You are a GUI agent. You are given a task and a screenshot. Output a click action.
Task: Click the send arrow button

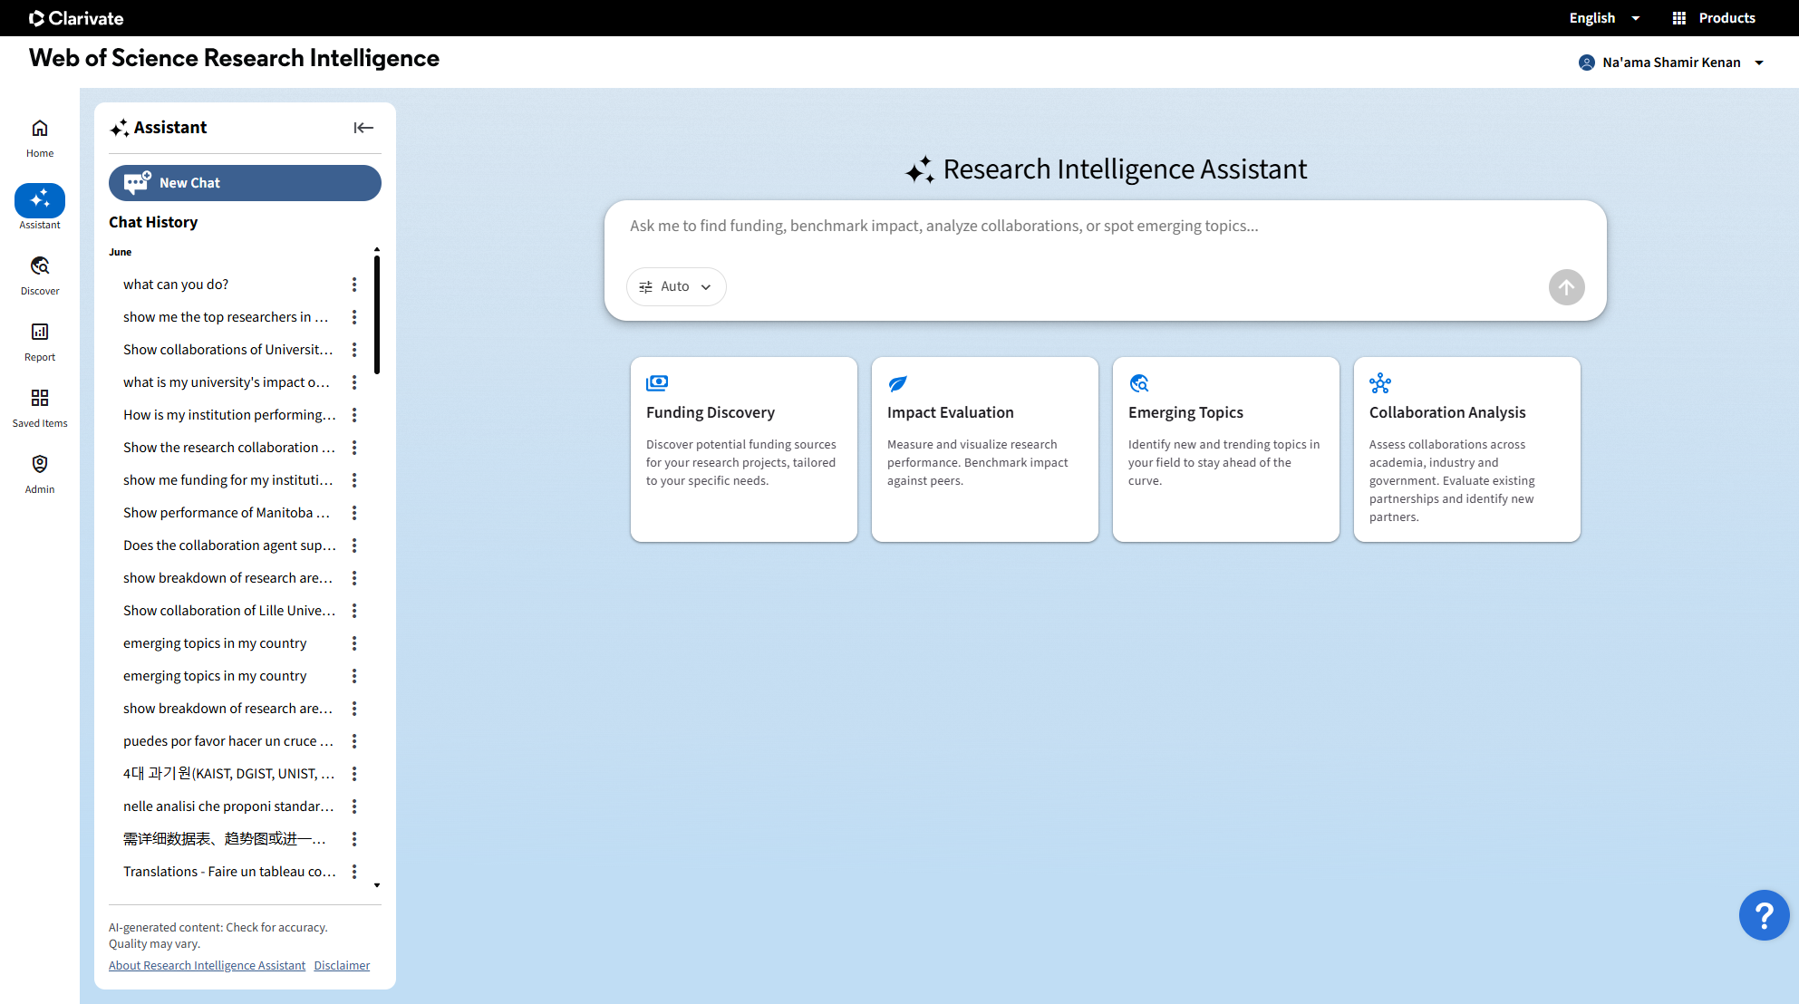point(1567,287)
